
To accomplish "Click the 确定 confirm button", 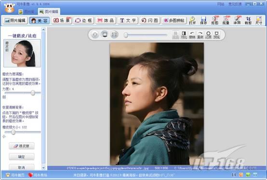I will point(22,157).
